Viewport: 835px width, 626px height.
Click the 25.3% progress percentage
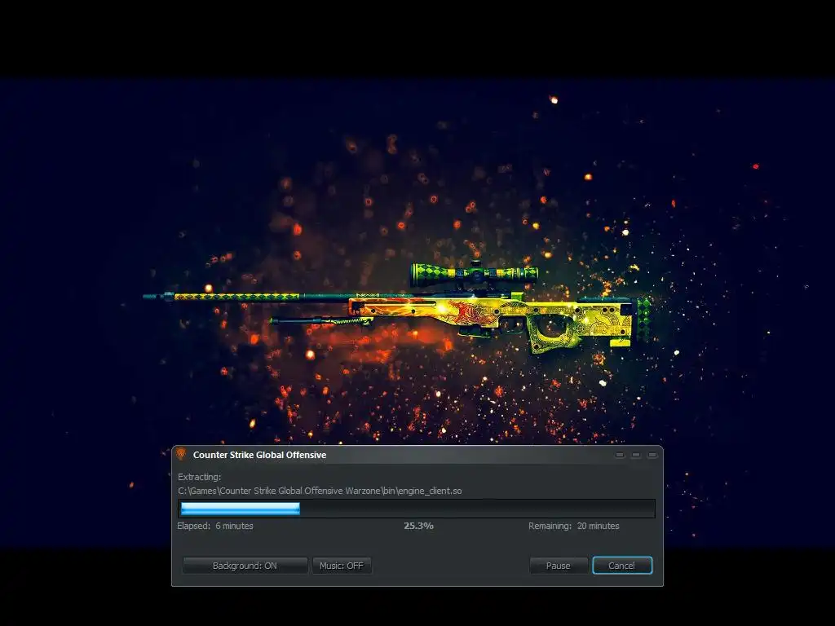418,526
